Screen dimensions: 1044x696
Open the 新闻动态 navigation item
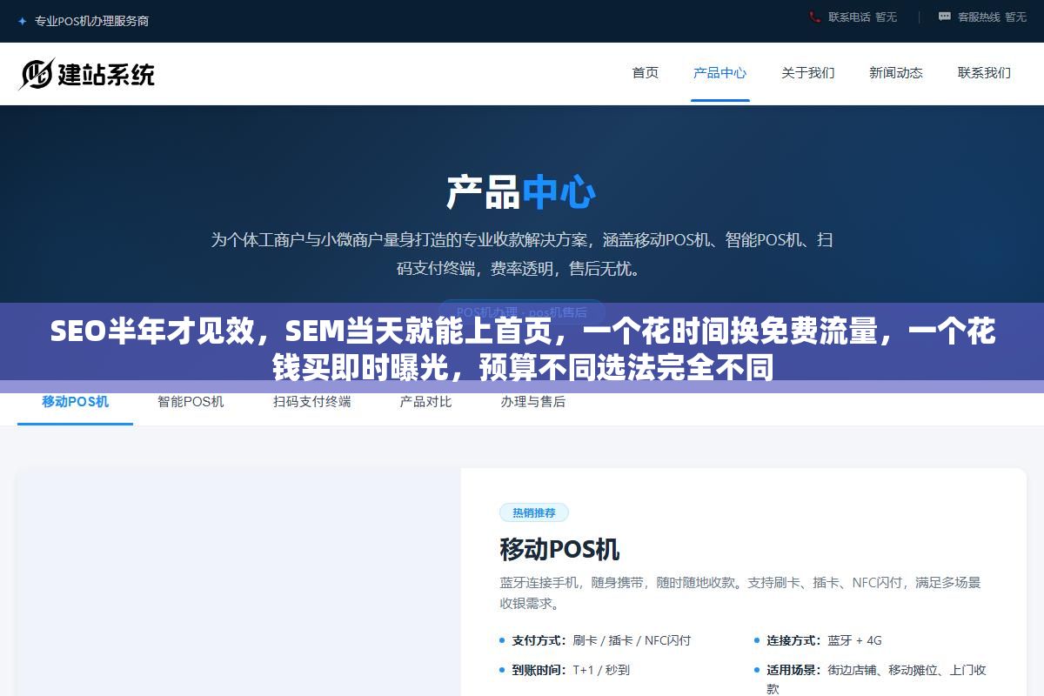(x=896, y=73)
